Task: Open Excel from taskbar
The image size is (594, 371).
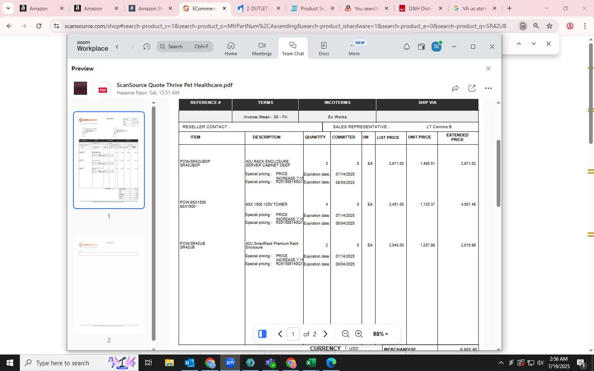Action: pyautogui.click(x=311, y=363)
